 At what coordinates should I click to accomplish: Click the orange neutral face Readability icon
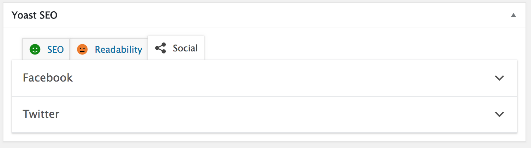[82, 49]
